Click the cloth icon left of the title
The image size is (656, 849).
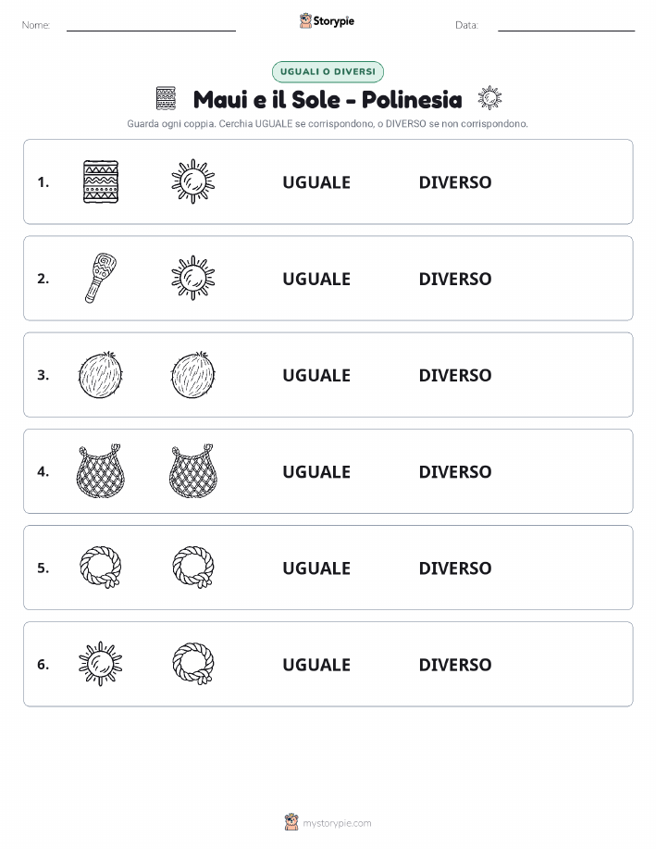pos(166,98)
